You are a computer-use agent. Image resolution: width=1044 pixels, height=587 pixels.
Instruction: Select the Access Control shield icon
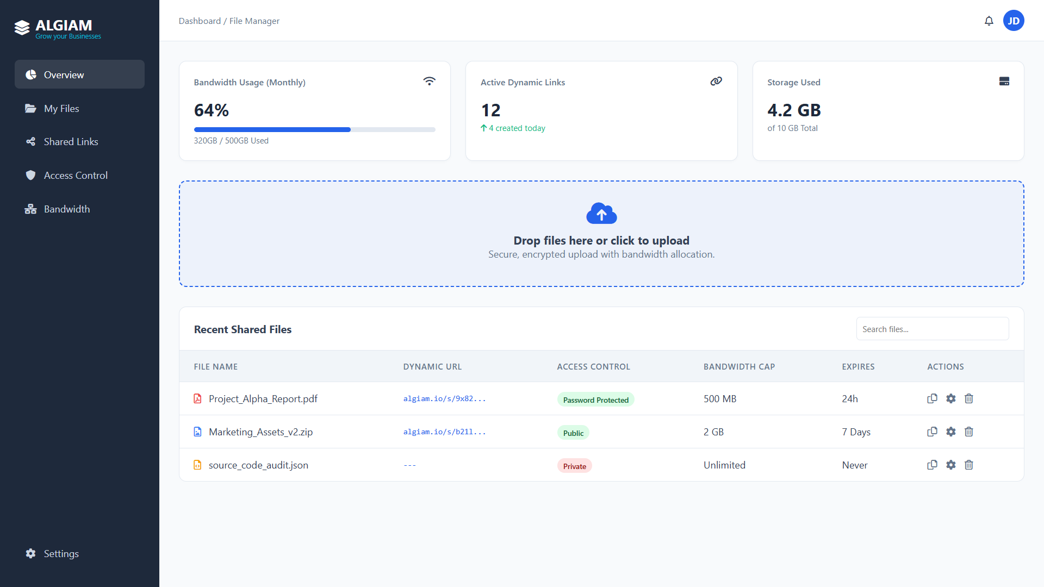pyautogui.click(x=30, y=175)
